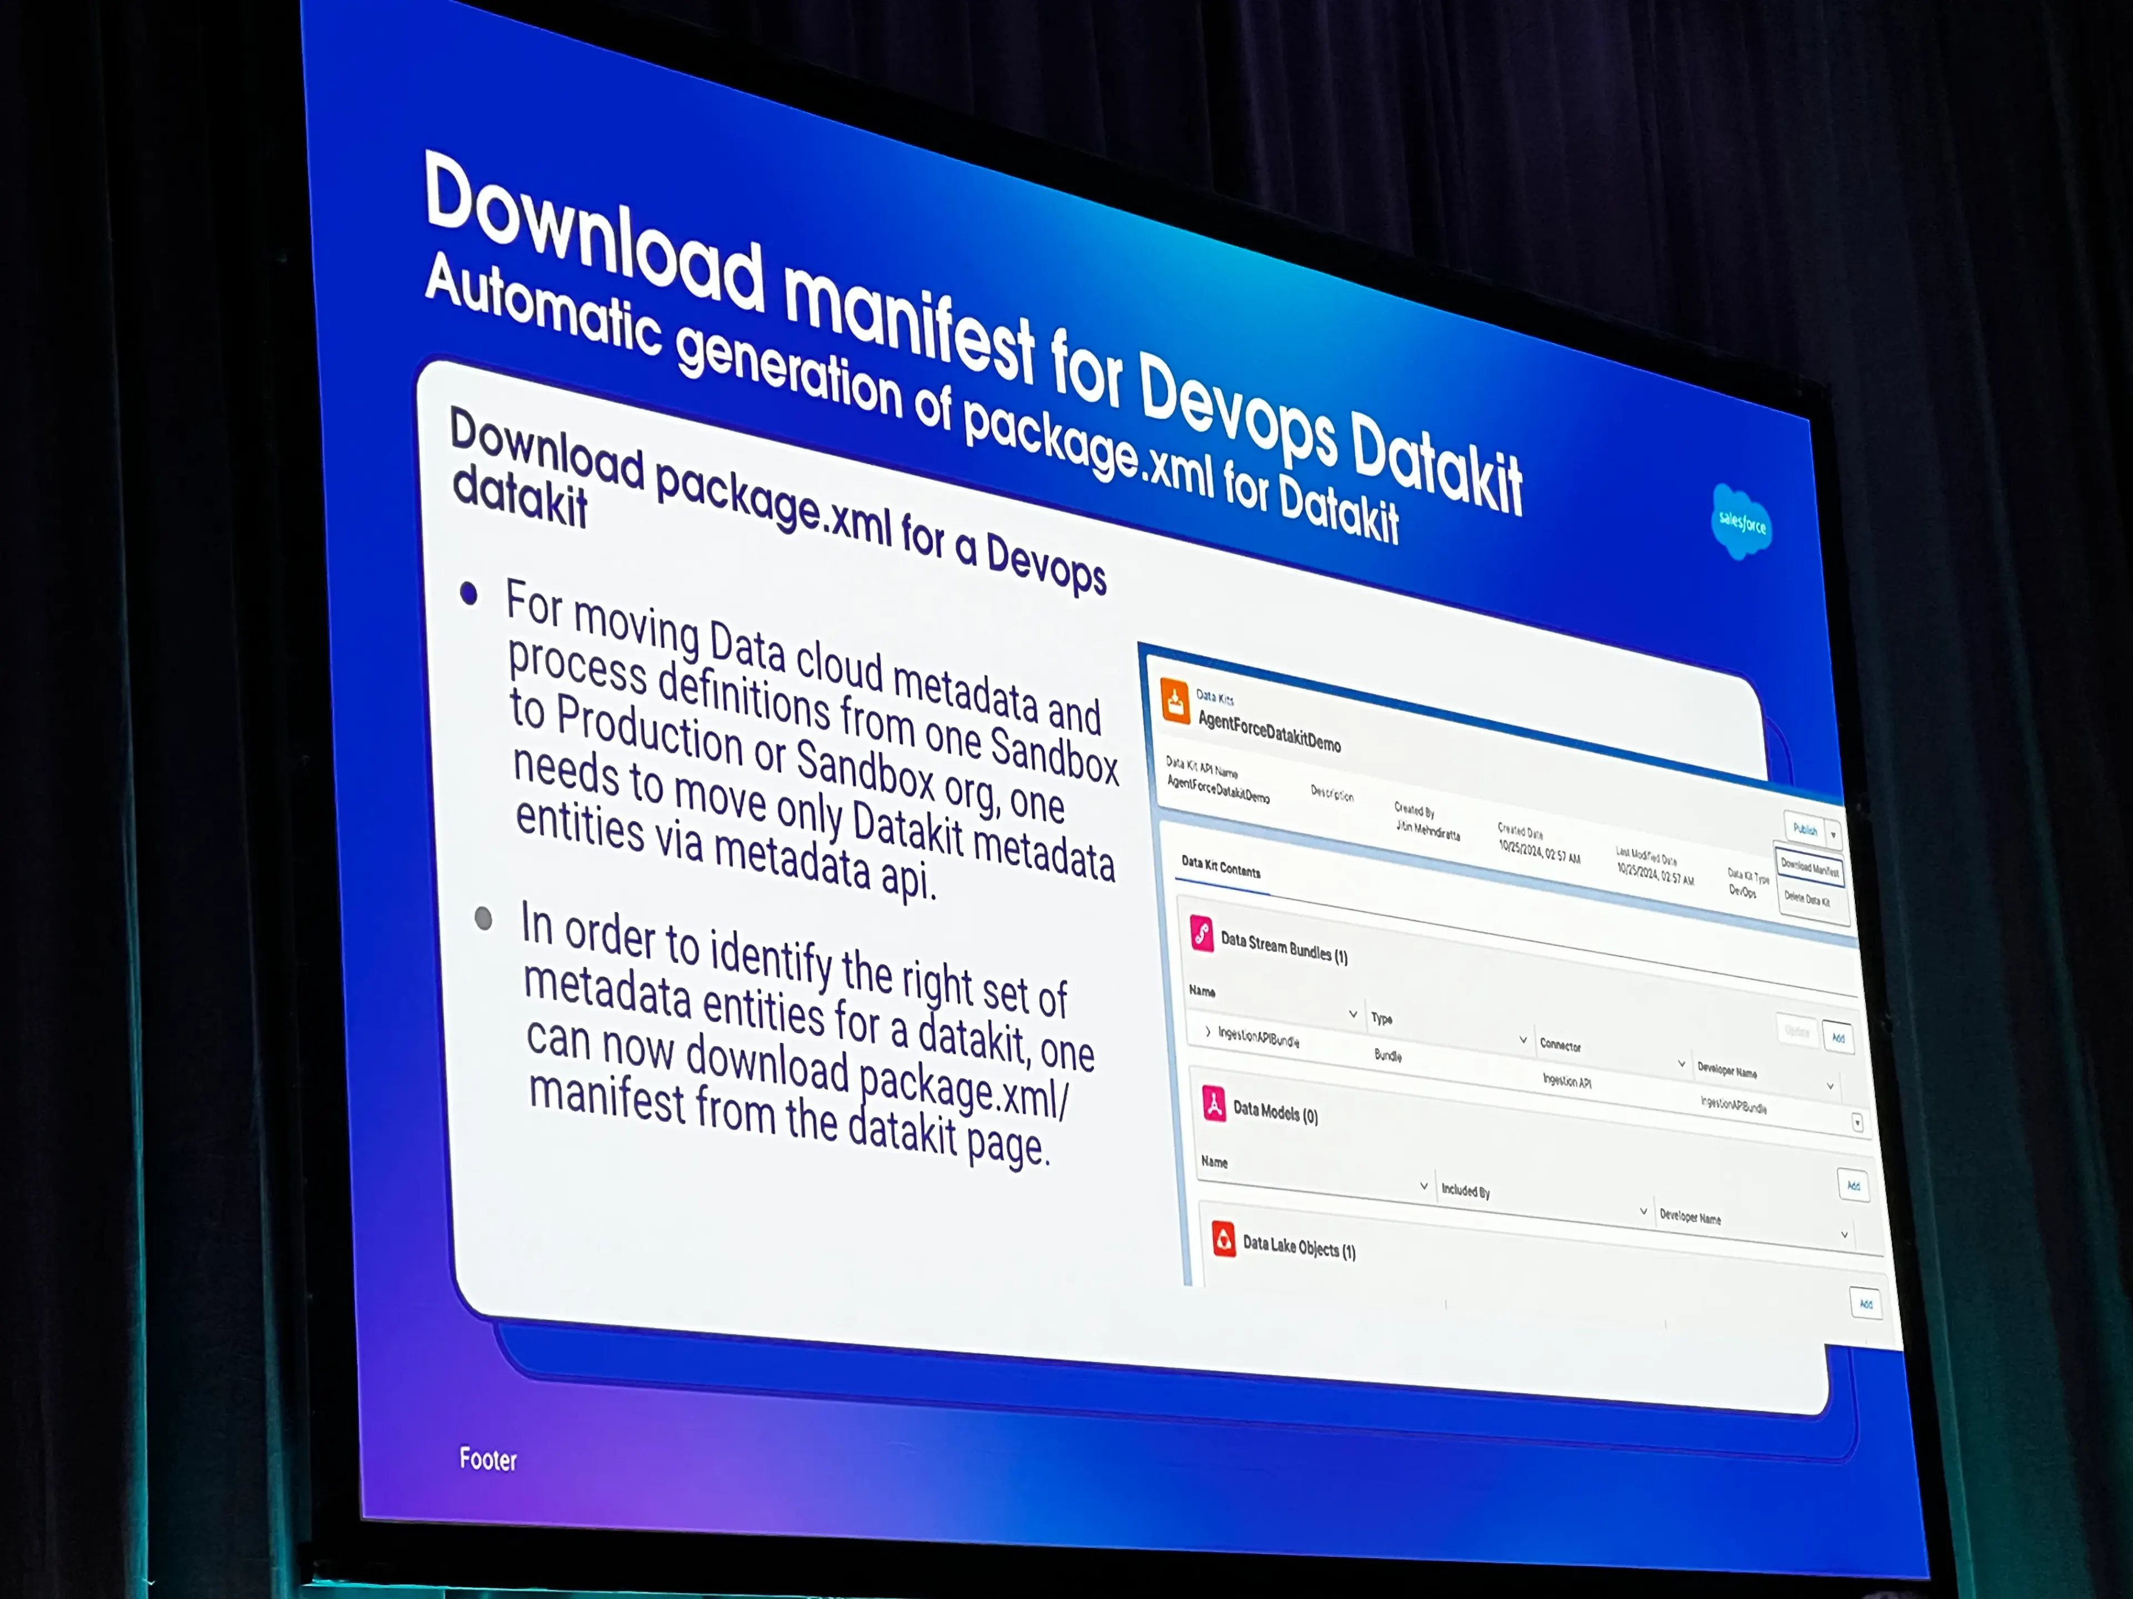The image size is (2133, 1599).
Task: Expand the IngestionAPIBundle row
Action: click(1208, 1032)
